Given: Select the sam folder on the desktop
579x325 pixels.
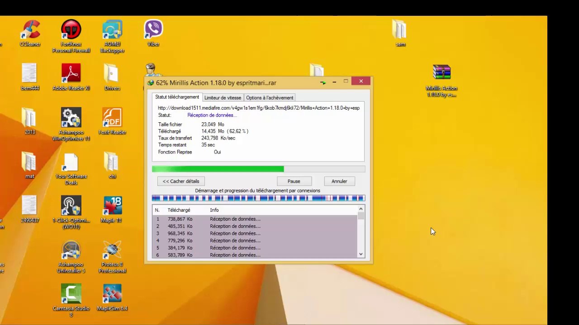Looking at the screenshot, I should [400, 33].
